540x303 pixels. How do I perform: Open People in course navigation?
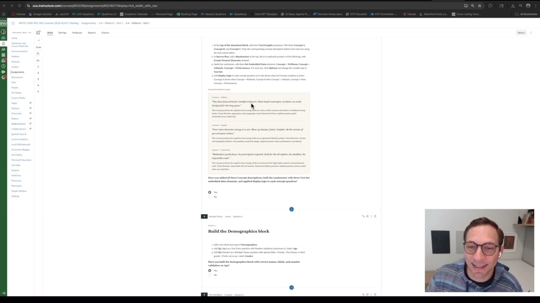14,88
